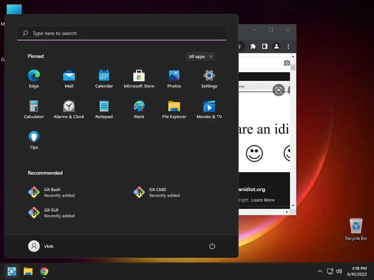Launch the Photos app
Image resolution: width=374 pixels, height=280 pixels.
pyautogui.click(x=174, y=79)
